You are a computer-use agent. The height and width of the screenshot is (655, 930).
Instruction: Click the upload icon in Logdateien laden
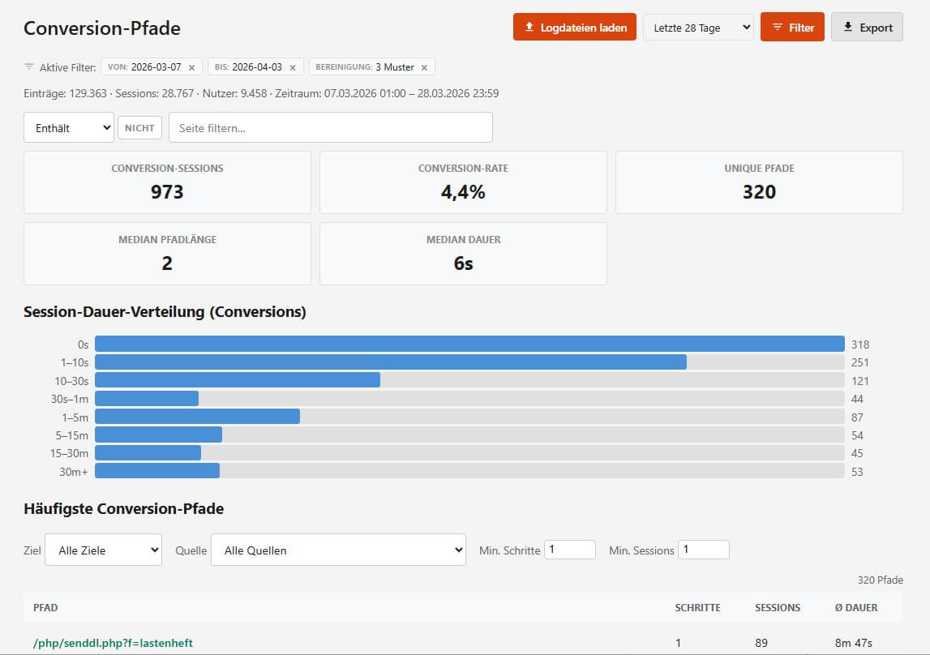click(529, 28)
